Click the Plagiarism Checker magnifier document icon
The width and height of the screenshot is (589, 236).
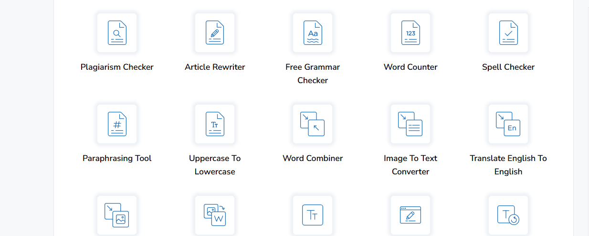117,33
